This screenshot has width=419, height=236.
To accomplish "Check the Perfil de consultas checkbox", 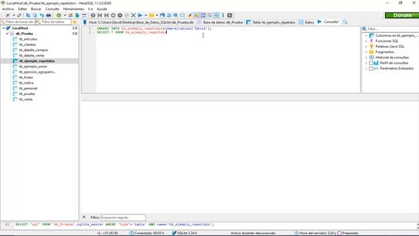I will point(371,63).
